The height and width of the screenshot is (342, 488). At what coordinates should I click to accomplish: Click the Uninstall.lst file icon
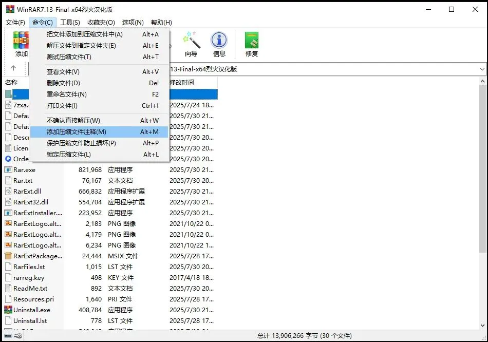pyautogui.click(x=8, y=320)
